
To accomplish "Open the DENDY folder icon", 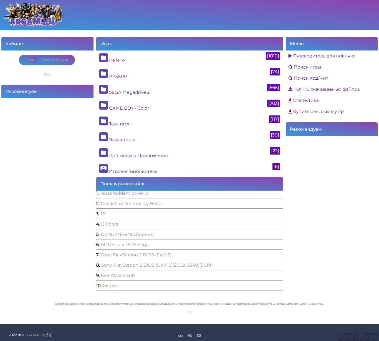I will 103,58.
